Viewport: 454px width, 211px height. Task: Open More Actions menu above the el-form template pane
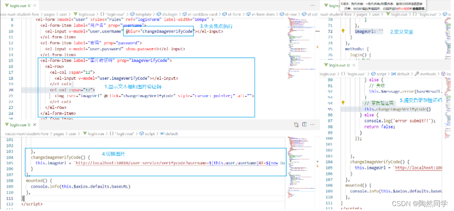click(x=312, y=5)
